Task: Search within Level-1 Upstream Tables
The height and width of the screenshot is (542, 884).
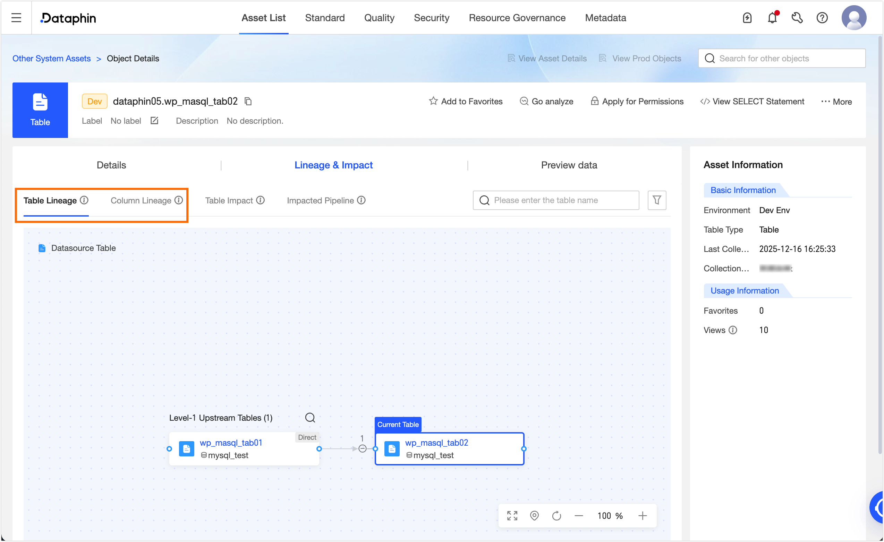Action: [310, 418]
